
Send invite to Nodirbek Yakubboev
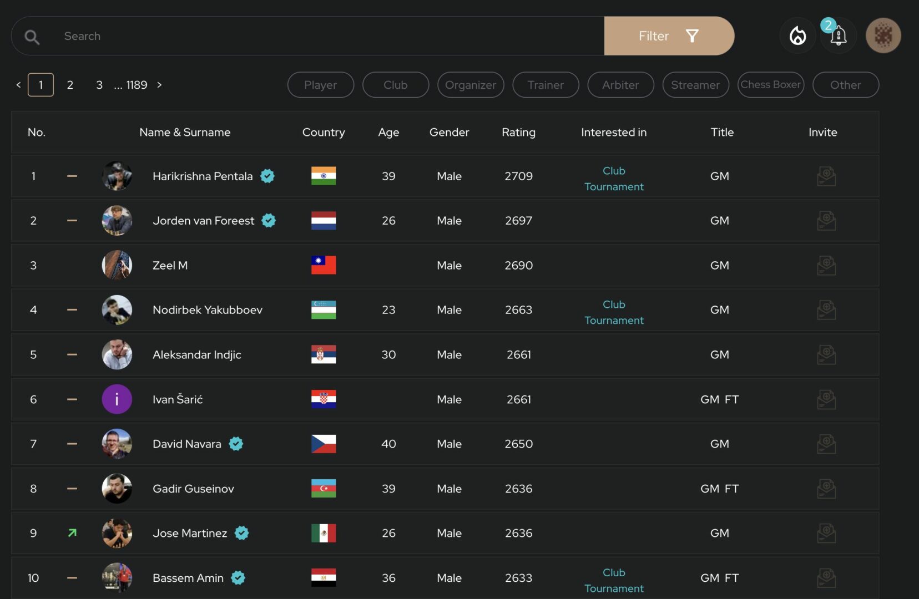826,310
